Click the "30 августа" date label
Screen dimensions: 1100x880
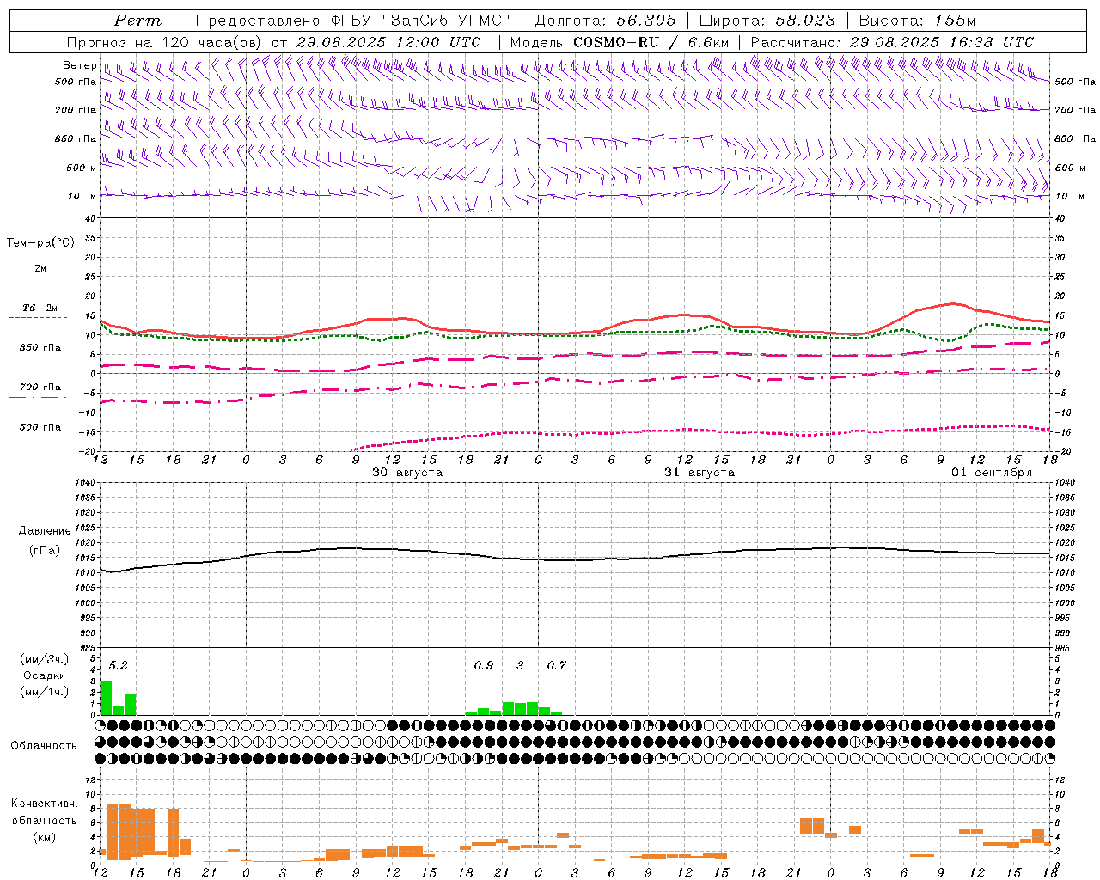coord(407,473)
